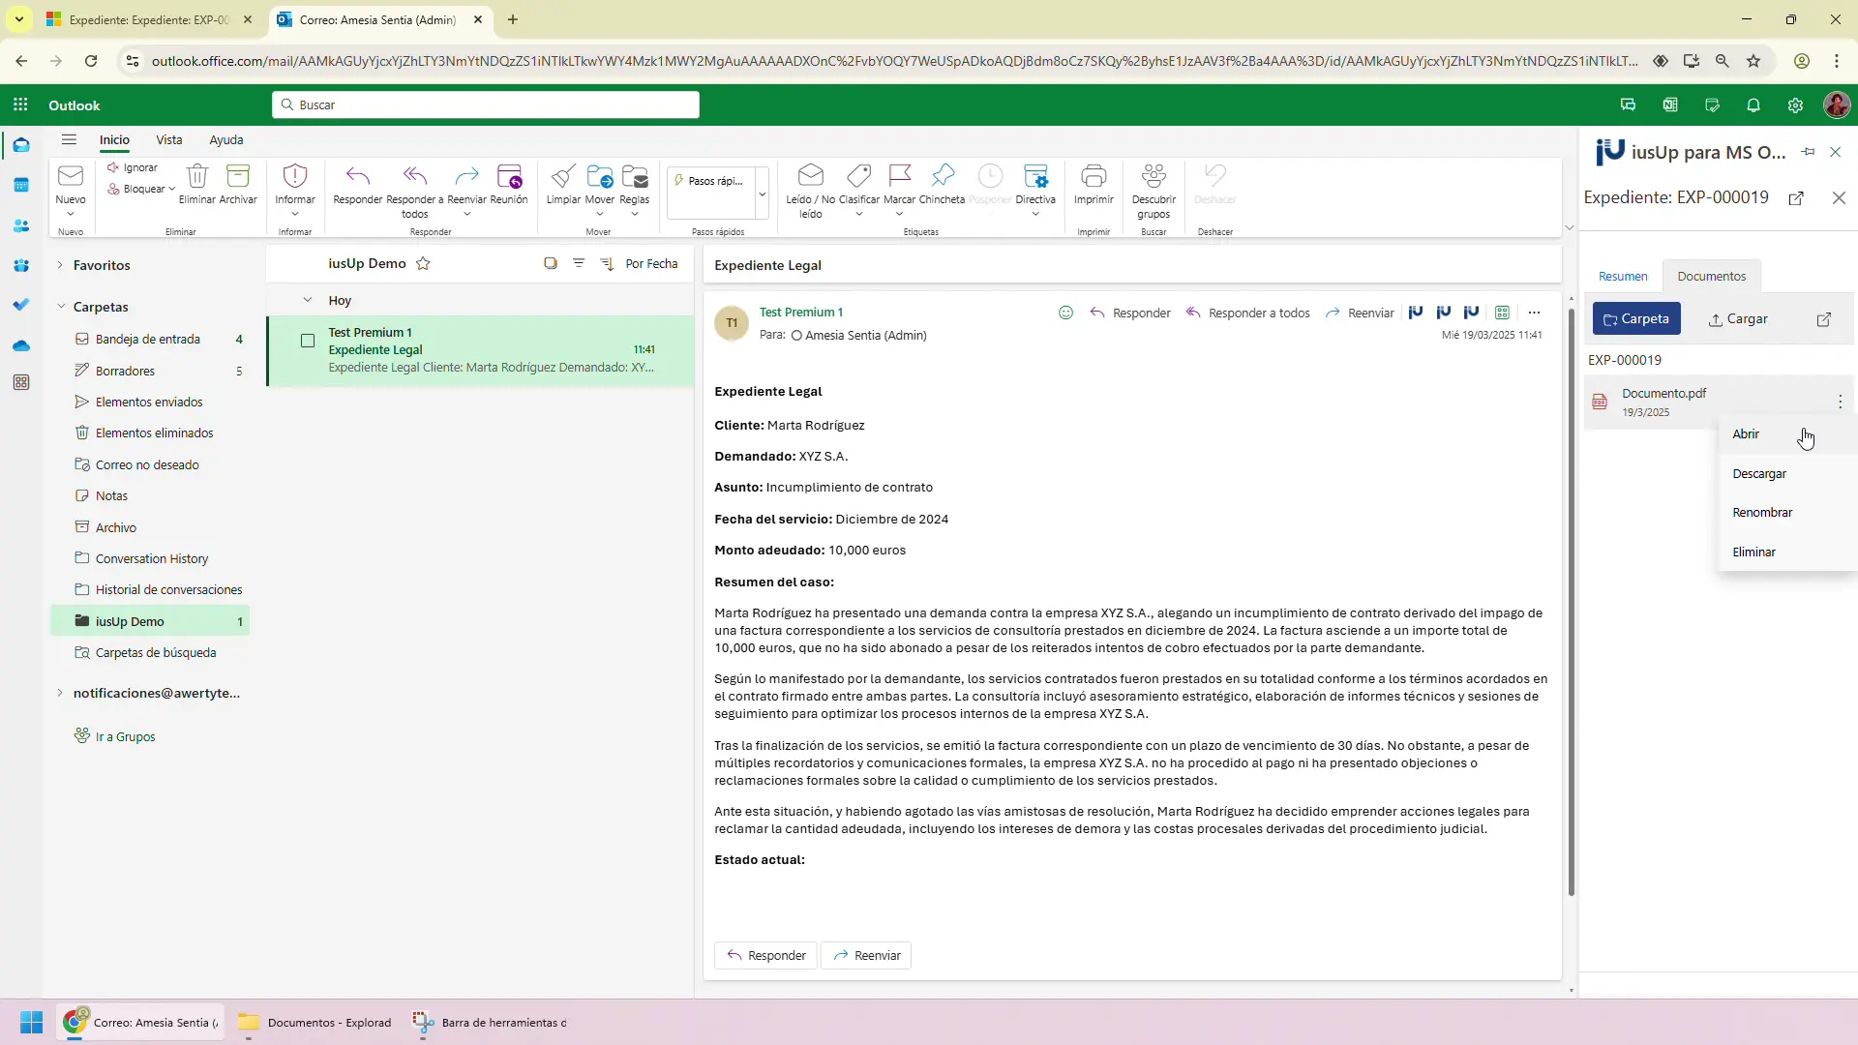The height and width of the screenshot is (1045, 1858).
Task: Pin the iusUp add-in pane
Action: [1808, 152]
